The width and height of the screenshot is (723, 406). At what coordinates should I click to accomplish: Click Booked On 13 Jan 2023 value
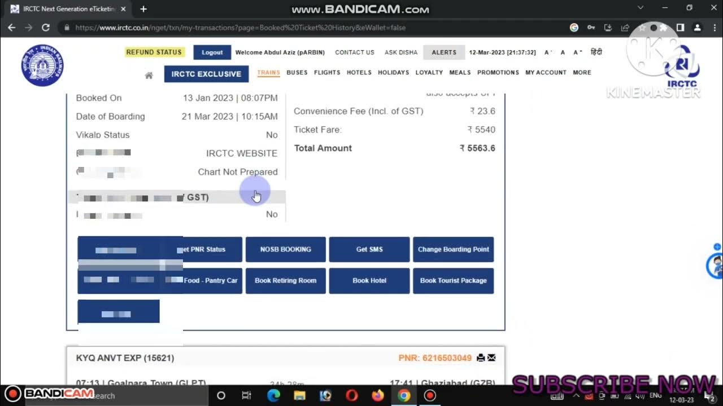[230, 98]
